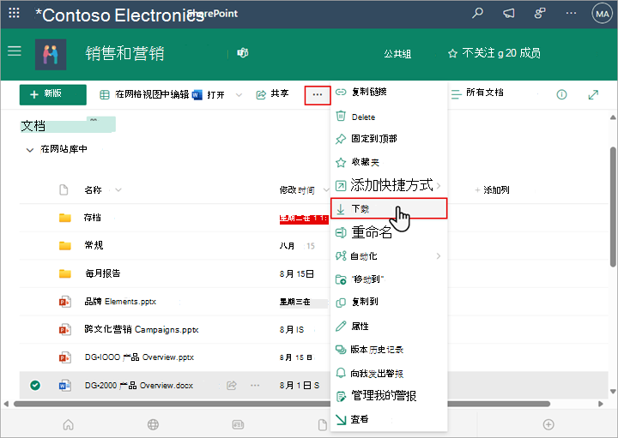The height and width of the screenshot is (438, 618).
Task: Select 下载 download menu item
Action: pos(389,208)
